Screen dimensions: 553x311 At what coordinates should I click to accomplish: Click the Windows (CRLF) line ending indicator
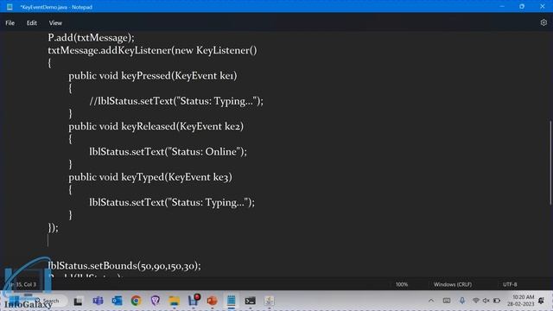coord(453,284)
